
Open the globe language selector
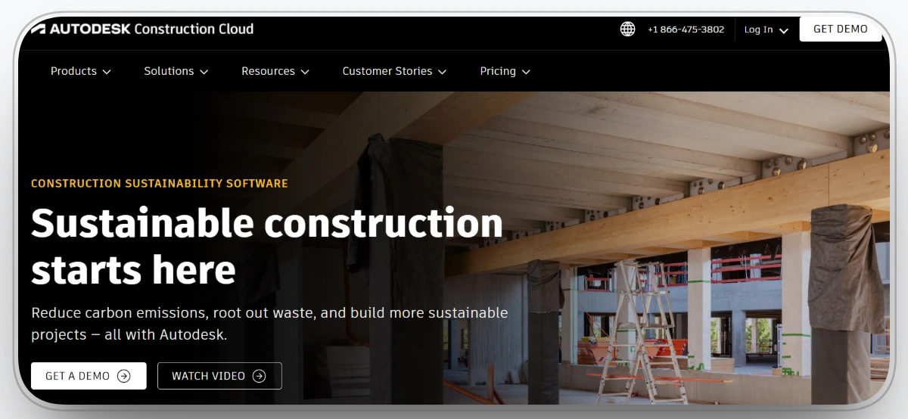627,29
